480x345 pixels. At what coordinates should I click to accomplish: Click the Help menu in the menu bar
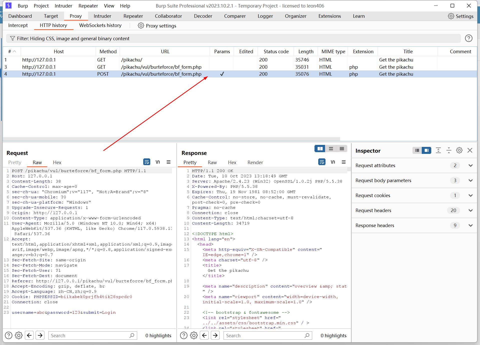pos(125,5)
